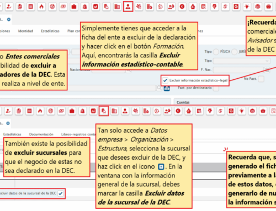276x211 pixels.
Task: Click the briefcase icon in the lower toolbar
Action: 72,111
